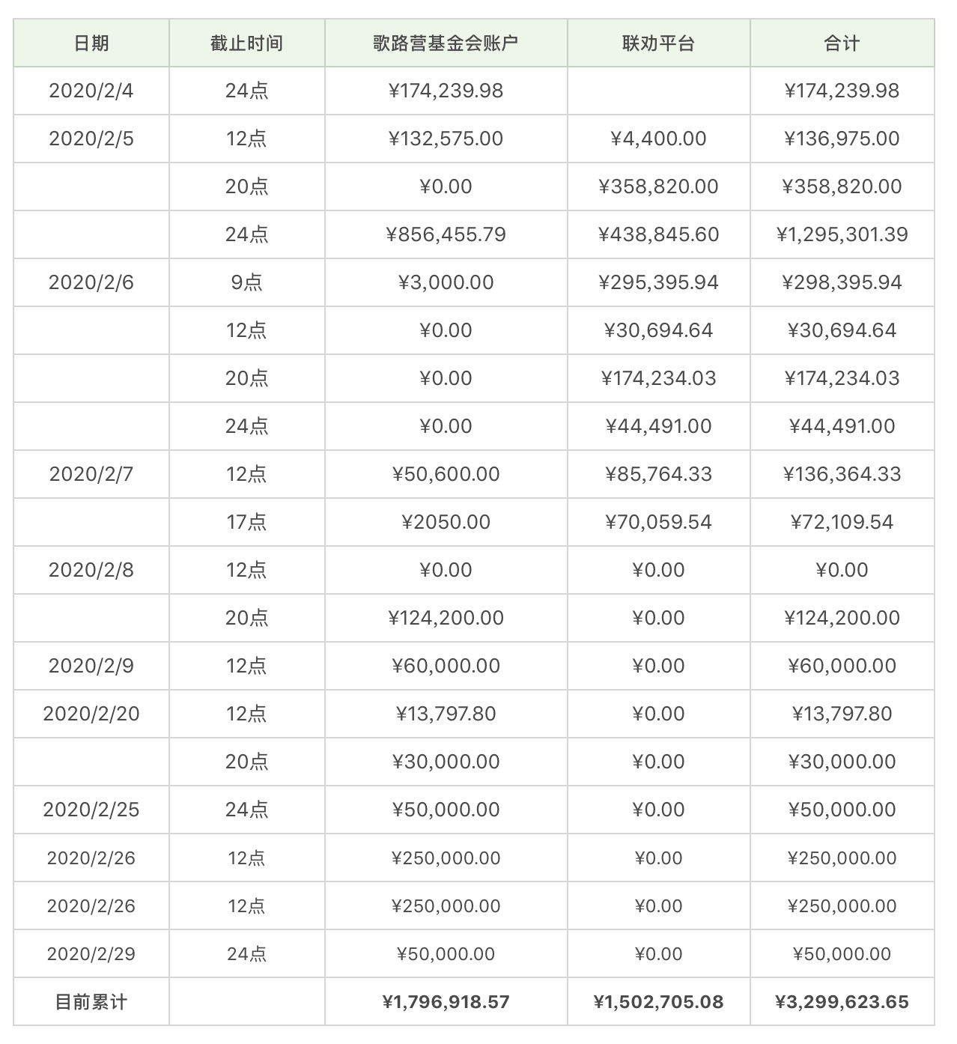Click the 日期 column header

[91, 43]
